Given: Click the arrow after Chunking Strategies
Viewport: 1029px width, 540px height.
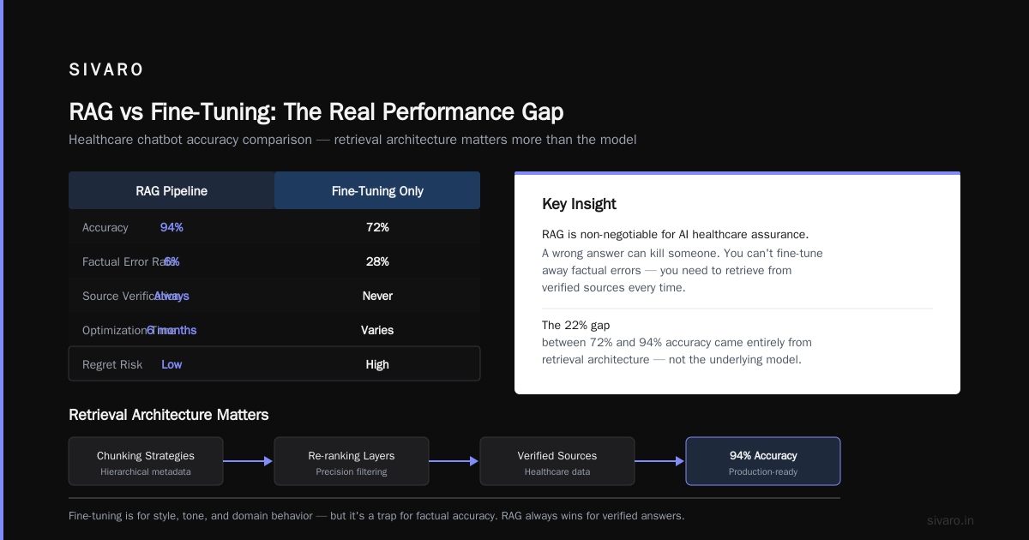Looking at the screenshot, I should pos(249,461).
